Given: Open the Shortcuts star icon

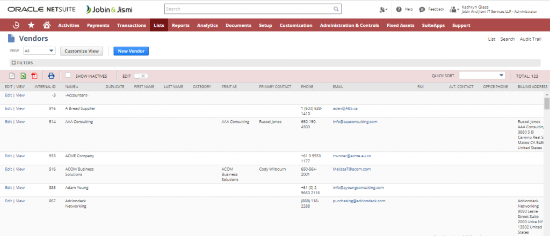Looking at the screenshot, I should tap(31, 25).
